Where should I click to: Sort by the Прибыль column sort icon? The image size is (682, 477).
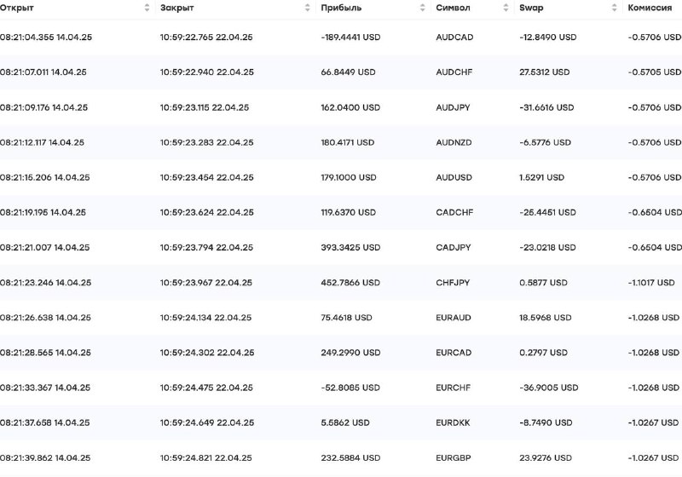pos(422,8)
